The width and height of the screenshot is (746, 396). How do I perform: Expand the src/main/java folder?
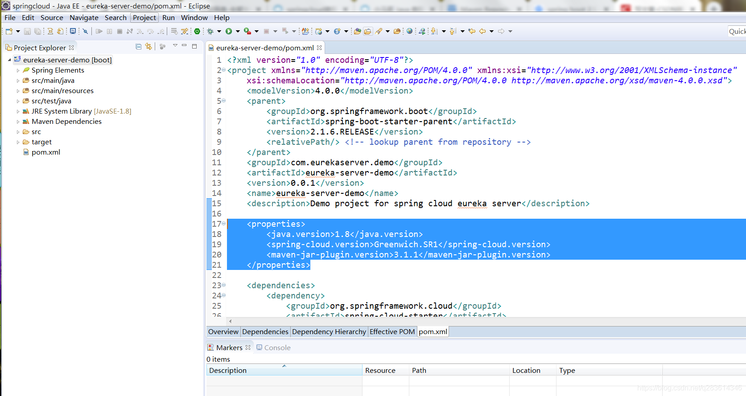tap(18, 81)
